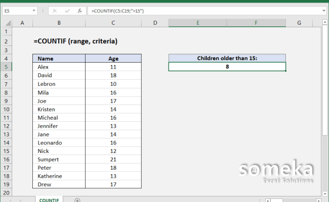Click the vertical scrollbar up arrow

click(325, 22)
